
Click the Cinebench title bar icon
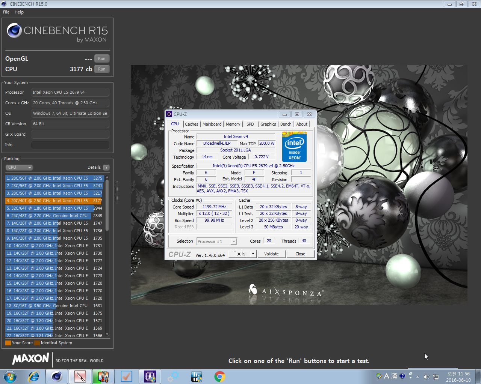pyautogui.click(x=5, y=4)
